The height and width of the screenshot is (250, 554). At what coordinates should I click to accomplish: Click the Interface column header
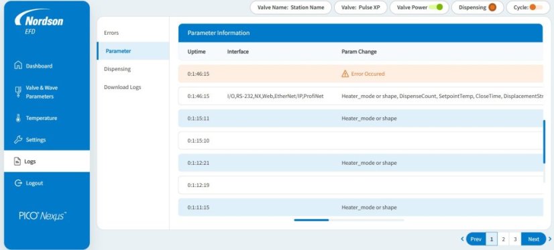point(238,52)
